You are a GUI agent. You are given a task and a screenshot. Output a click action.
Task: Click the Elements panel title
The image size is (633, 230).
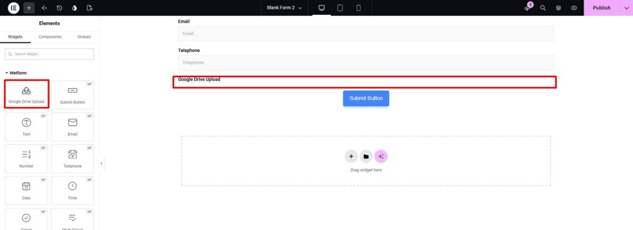[49, 23]
